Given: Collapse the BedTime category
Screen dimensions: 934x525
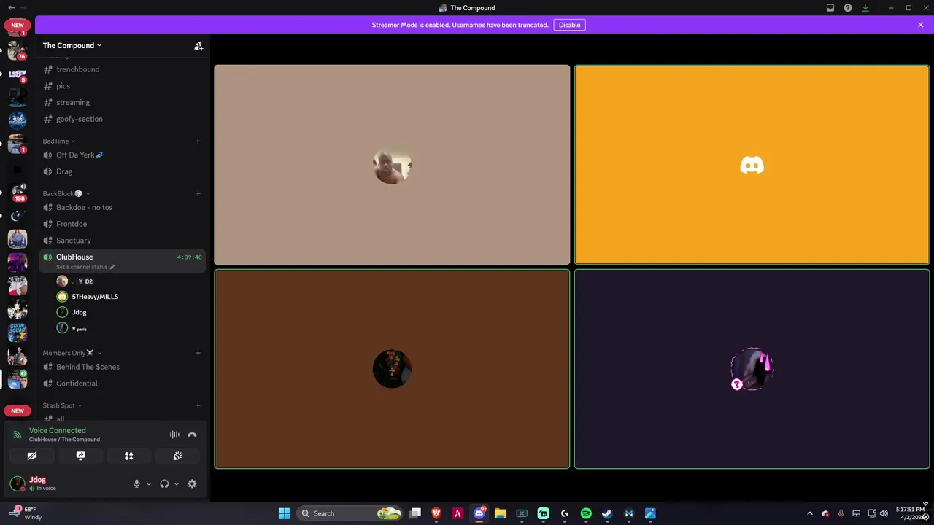Looking at the screenshot, I should click(59, 141).
